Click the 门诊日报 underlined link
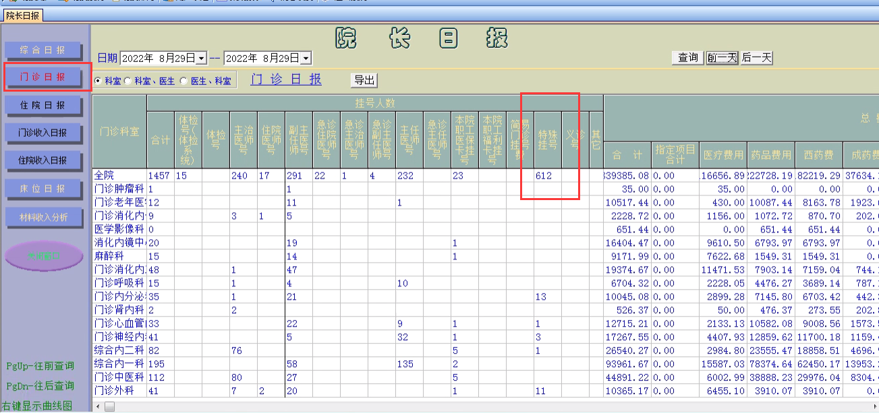Viewport: 879px width, 413px height. pos(286,80)
